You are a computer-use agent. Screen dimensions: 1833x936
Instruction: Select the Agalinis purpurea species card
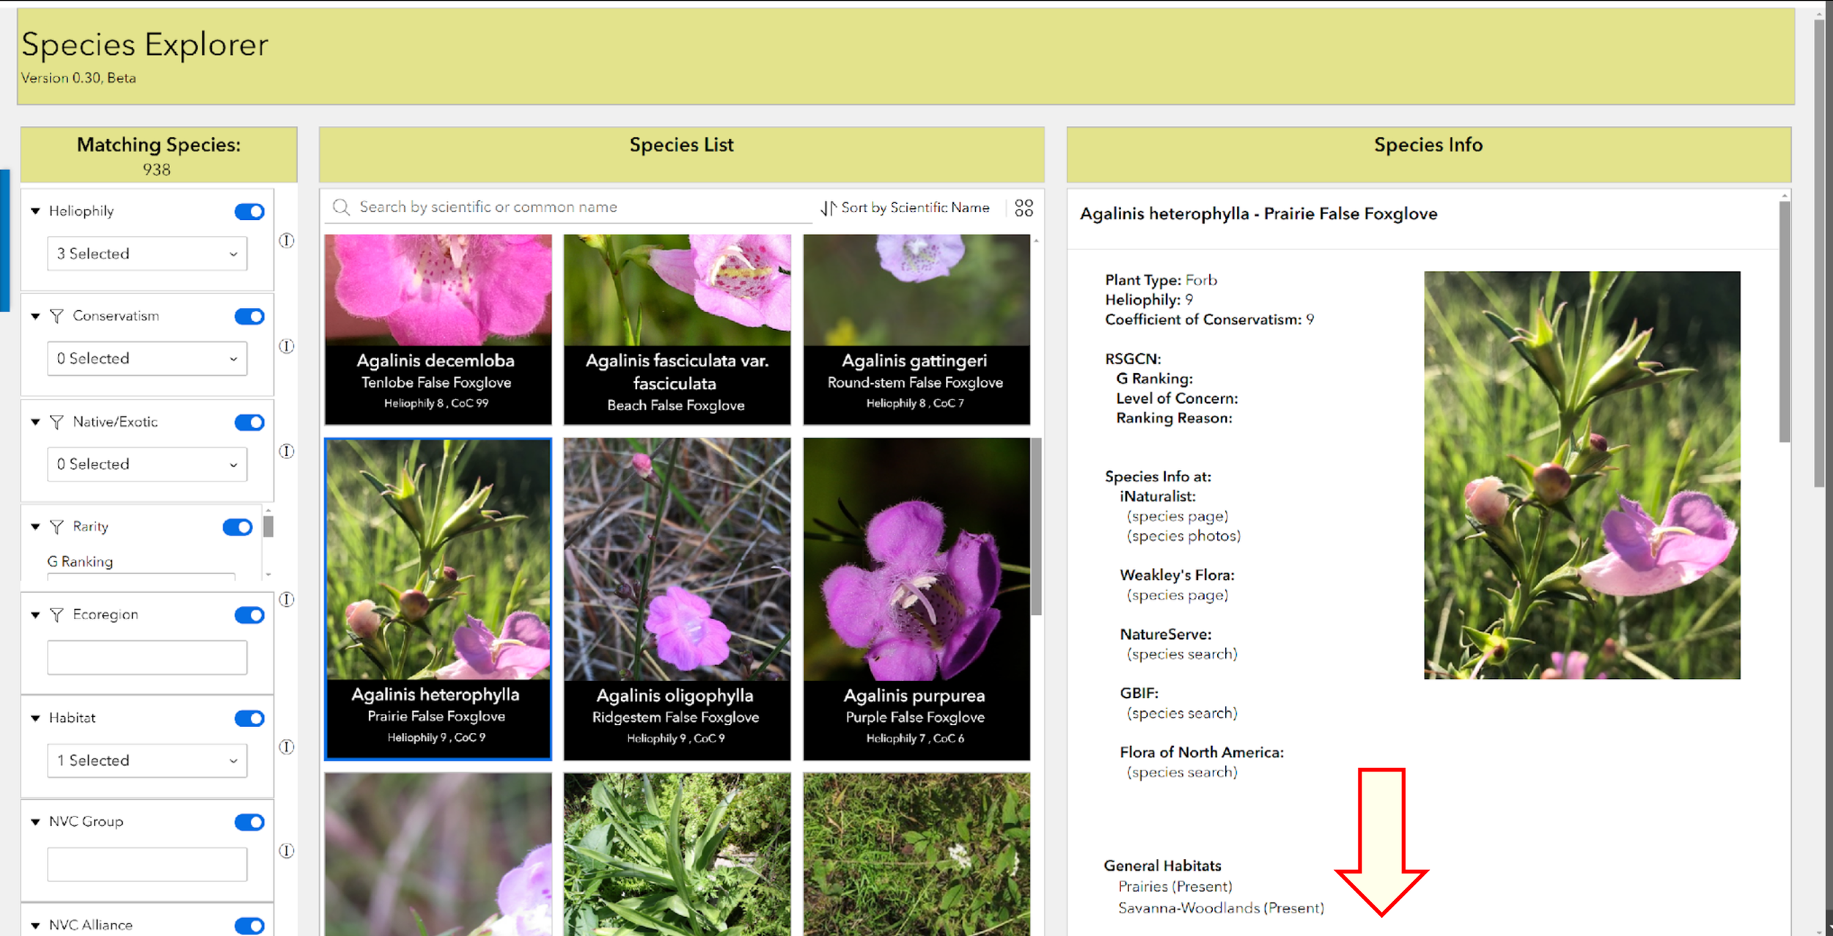click(916, 598)
